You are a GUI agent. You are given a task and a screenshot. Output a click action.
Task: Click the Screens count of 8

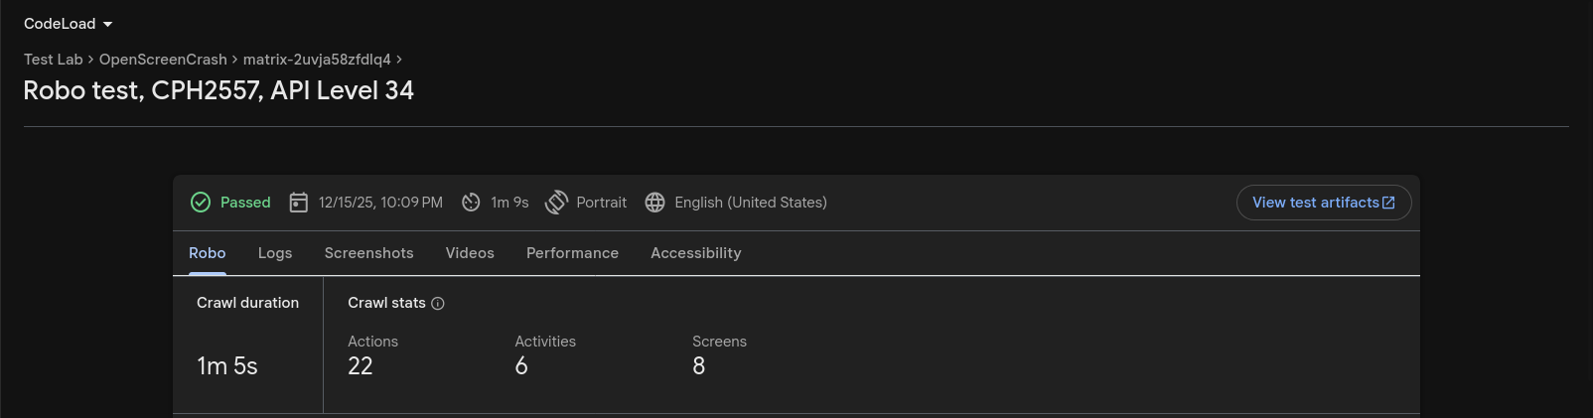pos(699,366)
